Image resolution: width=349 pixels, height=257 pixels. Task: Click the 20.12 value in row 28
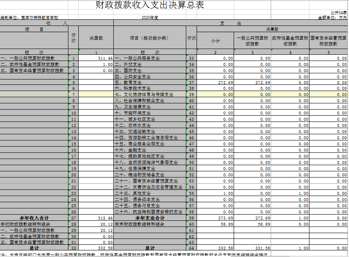(96, 224)
